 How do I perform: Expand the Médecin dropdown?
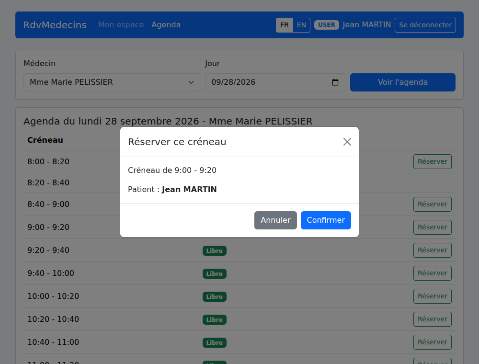pos(112,82)
